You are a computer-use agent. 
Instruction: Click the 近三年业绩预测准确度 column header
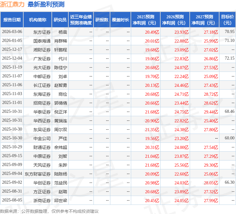81,20
